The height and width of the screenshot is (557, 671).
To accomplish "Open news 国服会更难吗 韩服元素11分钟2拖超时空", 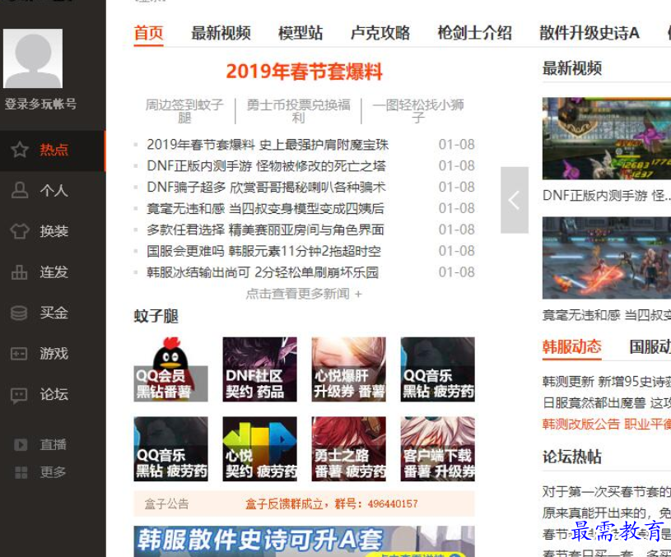I will (263, 251).
